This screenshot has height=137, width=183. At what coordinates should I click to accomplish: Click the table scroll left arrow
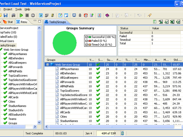pos(46,127)
